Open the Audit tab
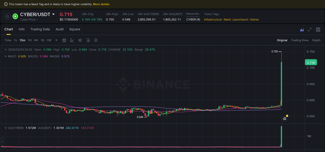The height and width of the screenshot is (152, 325). (x=60, y=29)
